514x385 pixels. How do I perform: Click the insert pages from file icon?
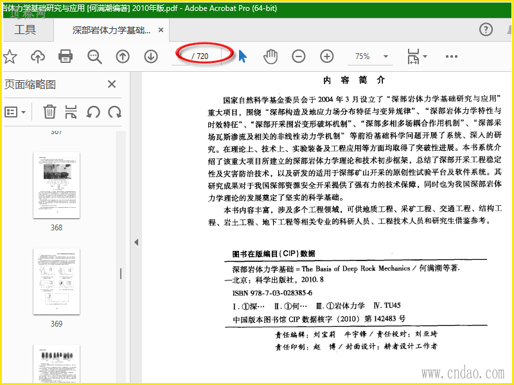71,112
